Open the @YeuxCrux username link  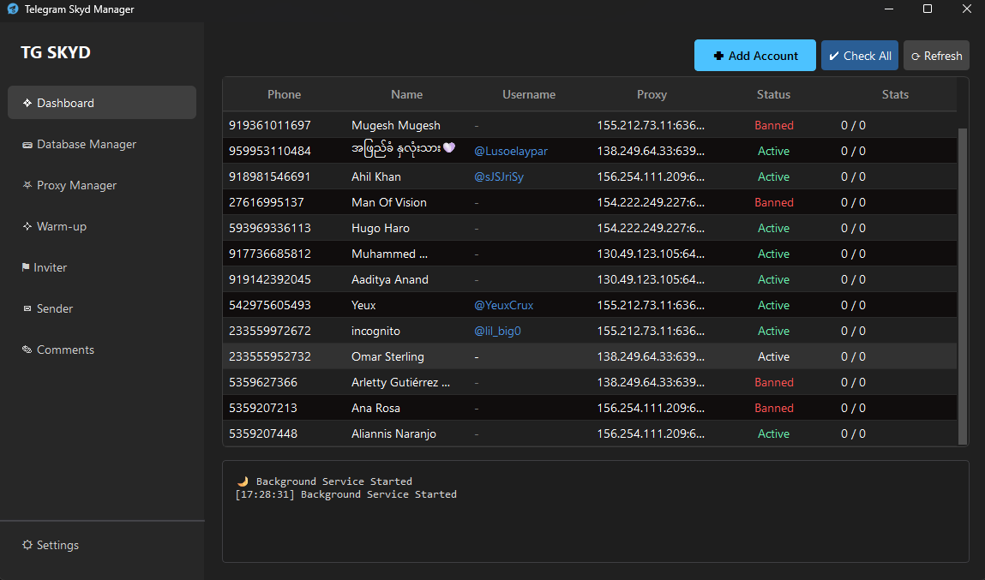click(x=503, y=306)
